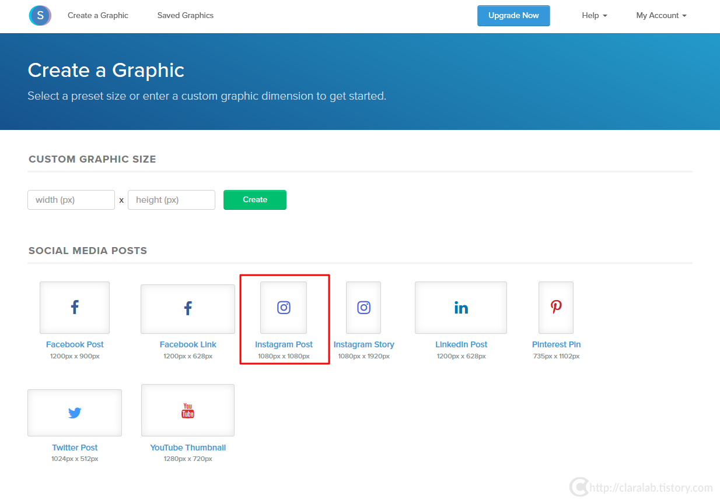
Task: Expand the Help dropdown
Action: (x=595, y=16)
